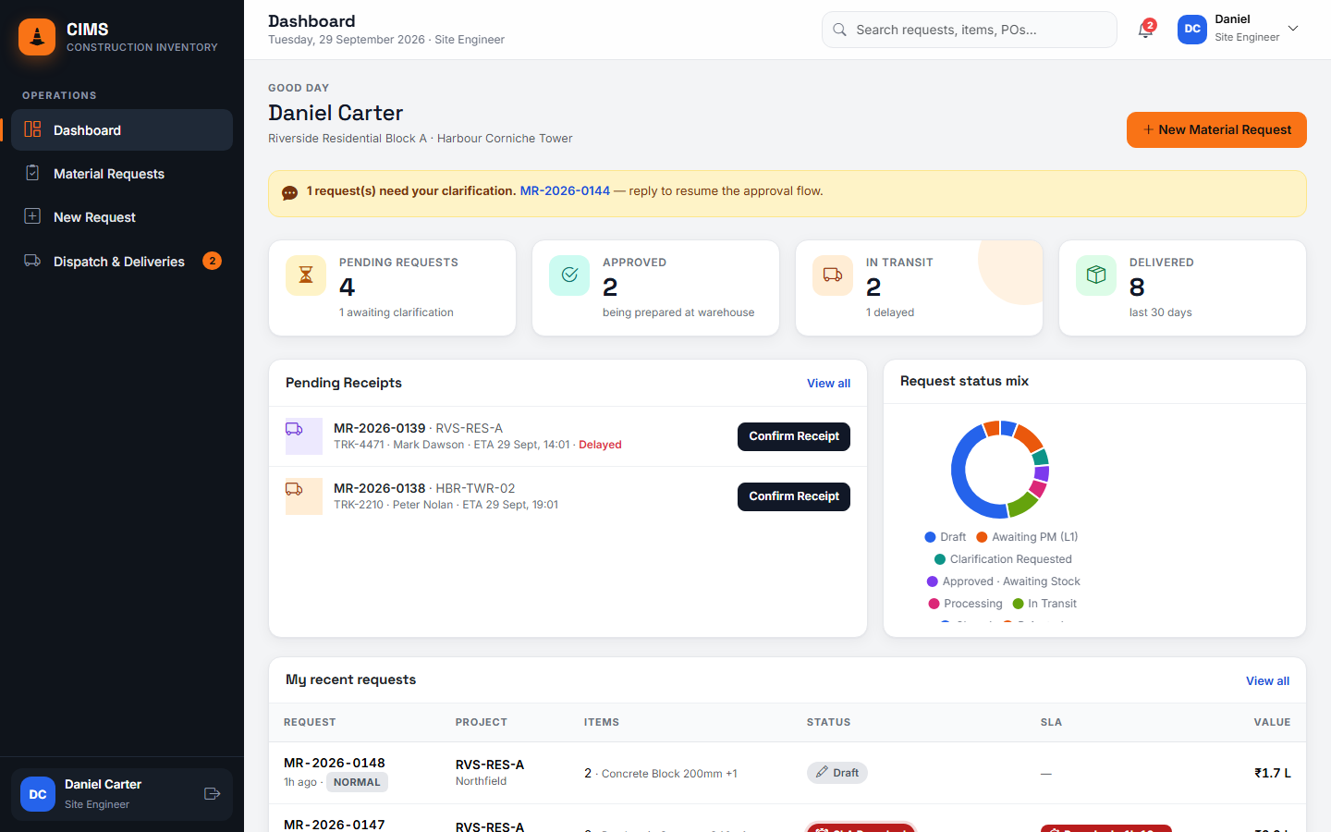Focus the search requests field
This screenshot has height=832, width=1331.
pyautogui.click(x=970, y=30)
